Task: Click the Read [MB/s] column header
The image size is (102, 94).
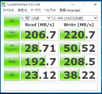Action: 40,25
